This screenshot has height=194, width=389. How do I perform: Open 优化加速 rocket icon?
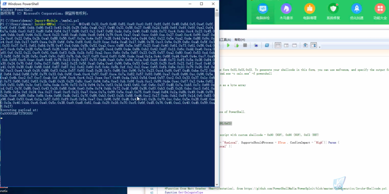tap(357, 12)
